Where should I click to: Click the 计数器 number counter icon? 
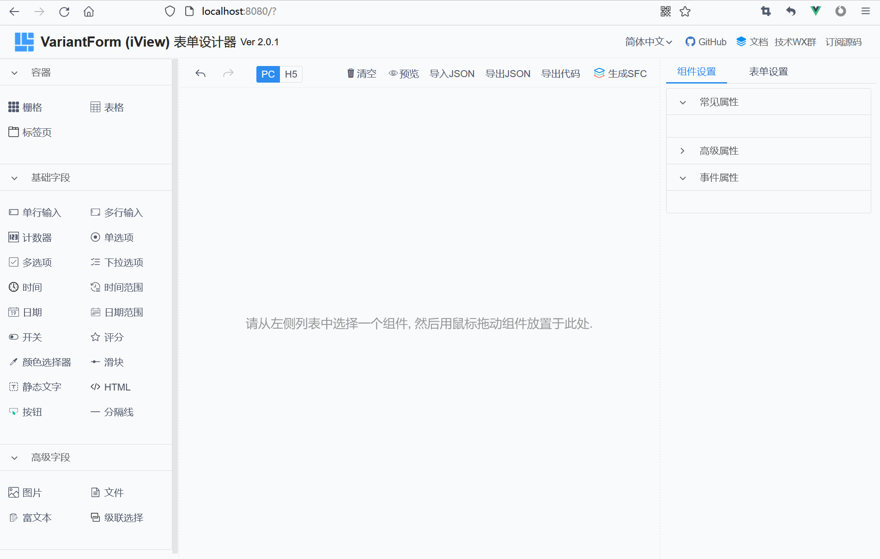pyautogui.click(x=14, y=237)
